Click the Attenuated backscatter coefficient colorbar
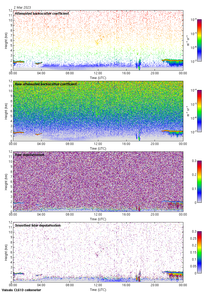204x293 pixels. tap(199, 40)
